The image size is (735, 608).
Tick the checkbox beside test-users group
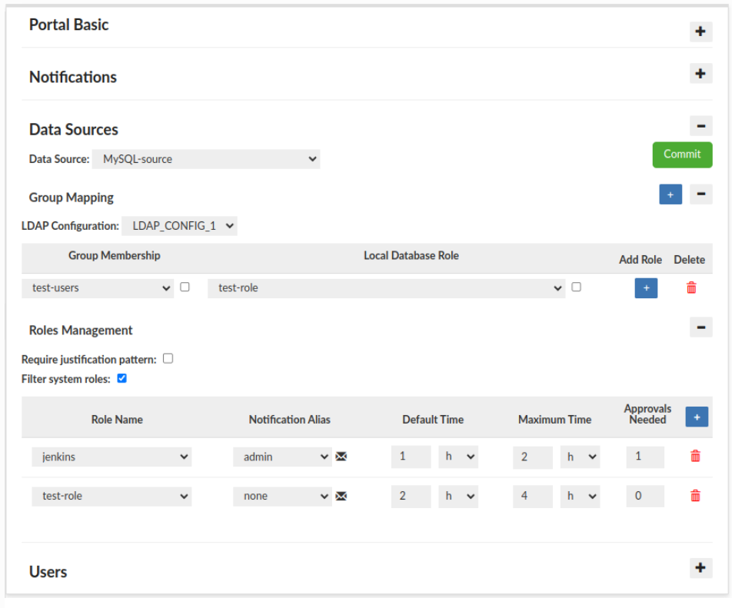[x=185, y=287]
